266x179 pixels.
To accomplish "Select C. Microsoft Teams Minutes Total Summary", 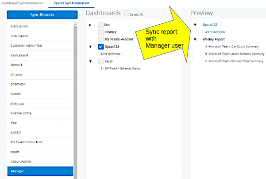I will point(234,61).
